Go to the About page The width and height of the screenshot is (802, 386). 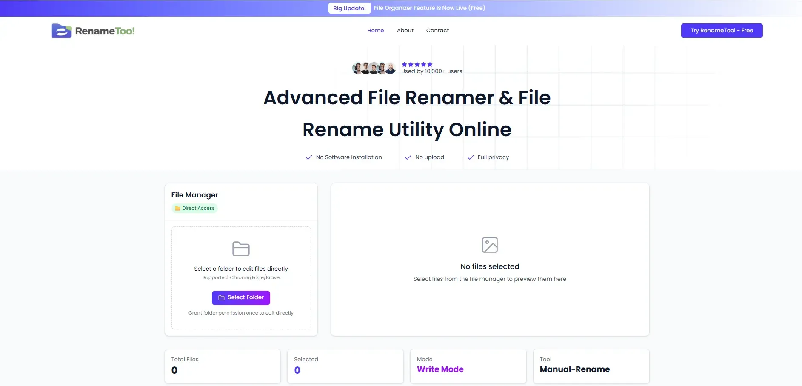click(405, 31)
